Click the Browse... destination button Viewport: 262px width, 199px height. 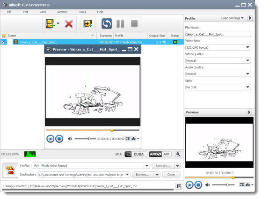click(x=143, y=175)
